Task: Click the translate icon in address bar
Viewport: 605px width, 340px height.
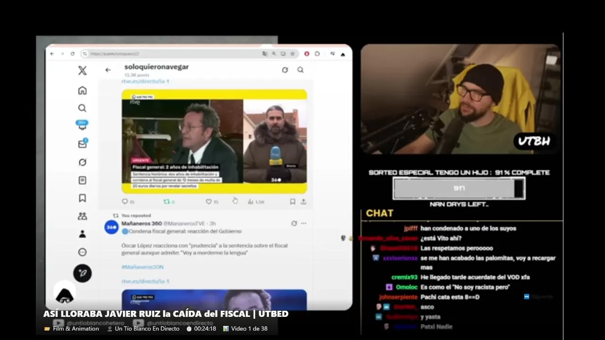Action: point(265,54)
